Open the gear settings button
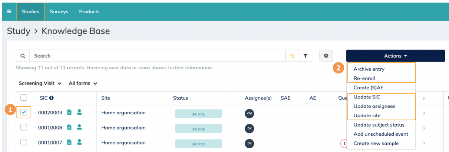The image size is (449, 152). tap(326, 56)
